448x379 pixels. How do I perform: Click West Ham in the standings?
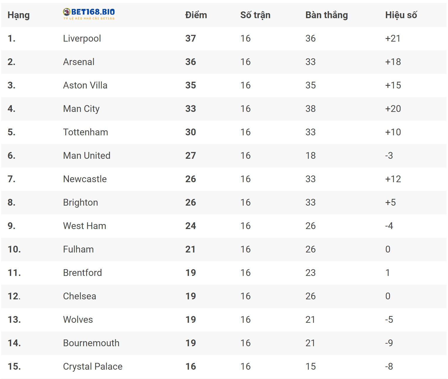click(x=85, y=226)
